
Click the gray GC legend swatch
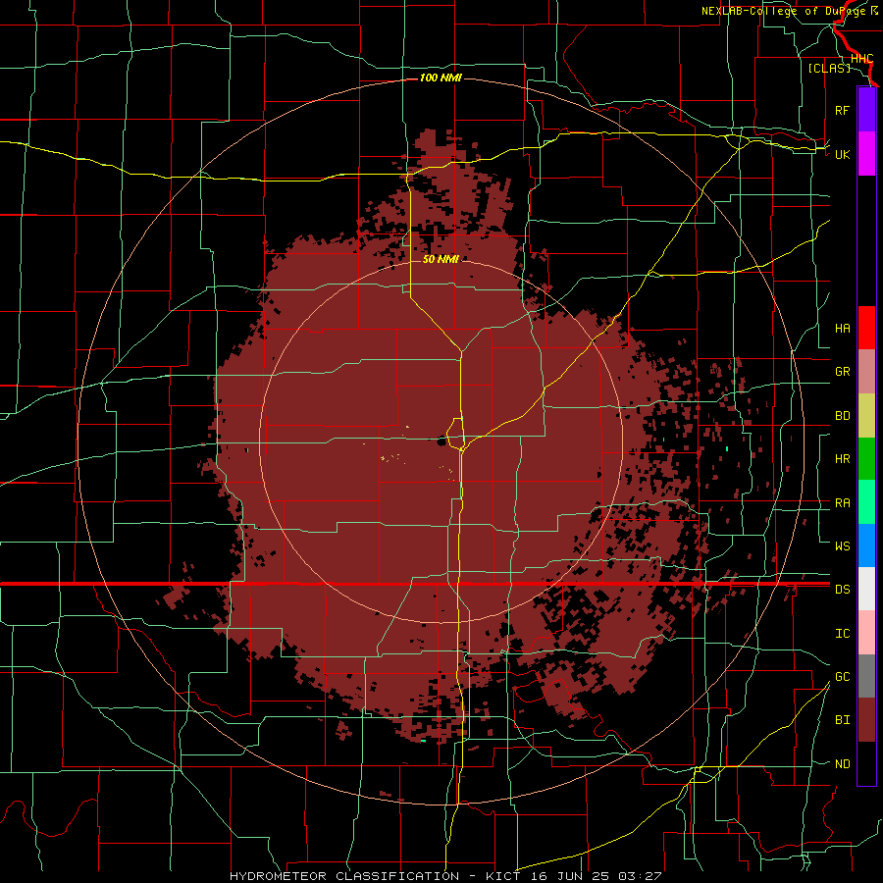866,676
